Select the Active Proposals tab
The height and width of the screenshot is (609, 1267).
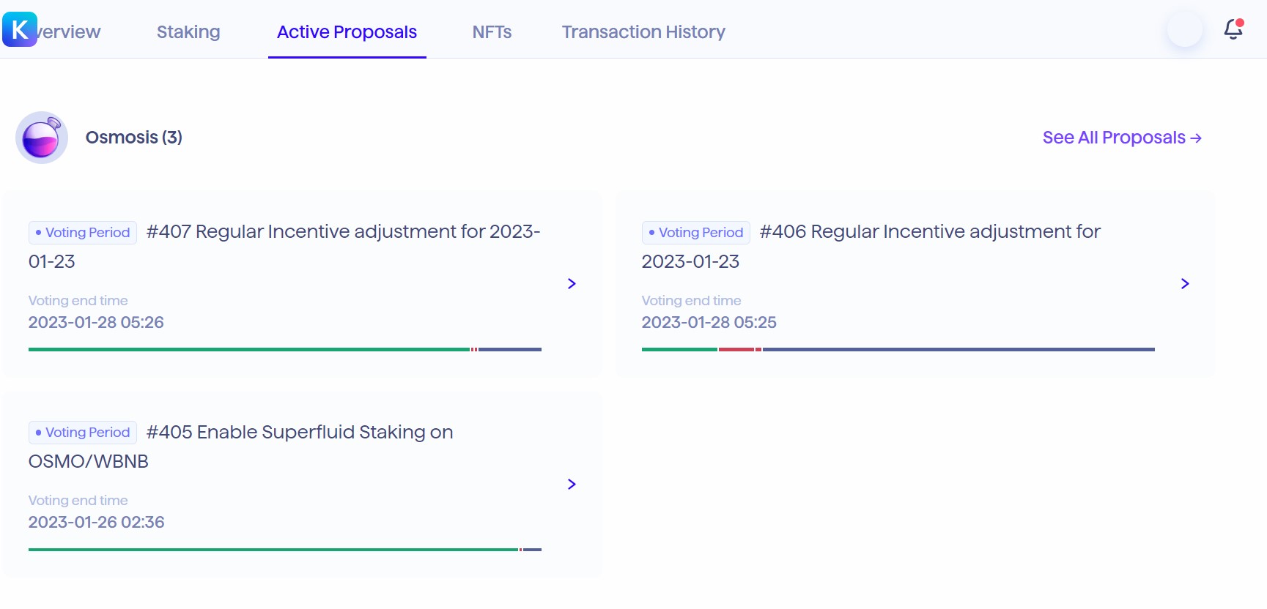tap(347, 32)
